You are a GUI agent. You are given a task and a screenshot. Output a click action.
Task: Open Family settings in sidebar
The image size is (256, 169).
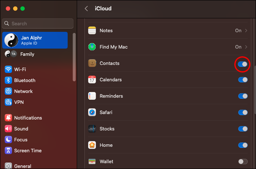(35, 54)
